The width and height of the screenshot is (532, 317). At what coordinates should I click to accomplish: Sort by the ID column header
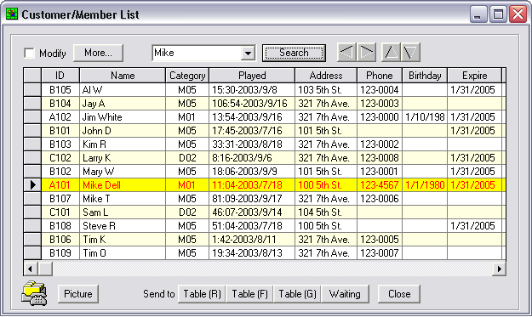pos(60,75)
